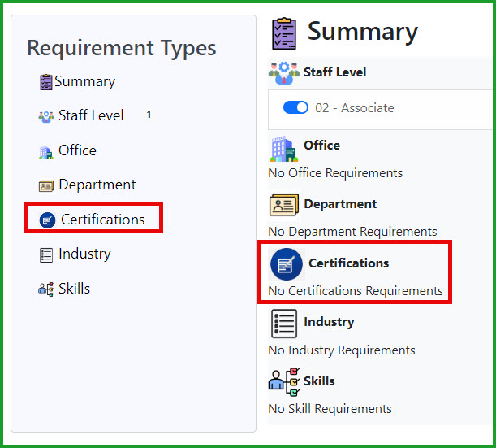This screenshot has width=496, height=448.
Task: Click the large Certifications icon in Summary panel
Action: click(287, 264)
